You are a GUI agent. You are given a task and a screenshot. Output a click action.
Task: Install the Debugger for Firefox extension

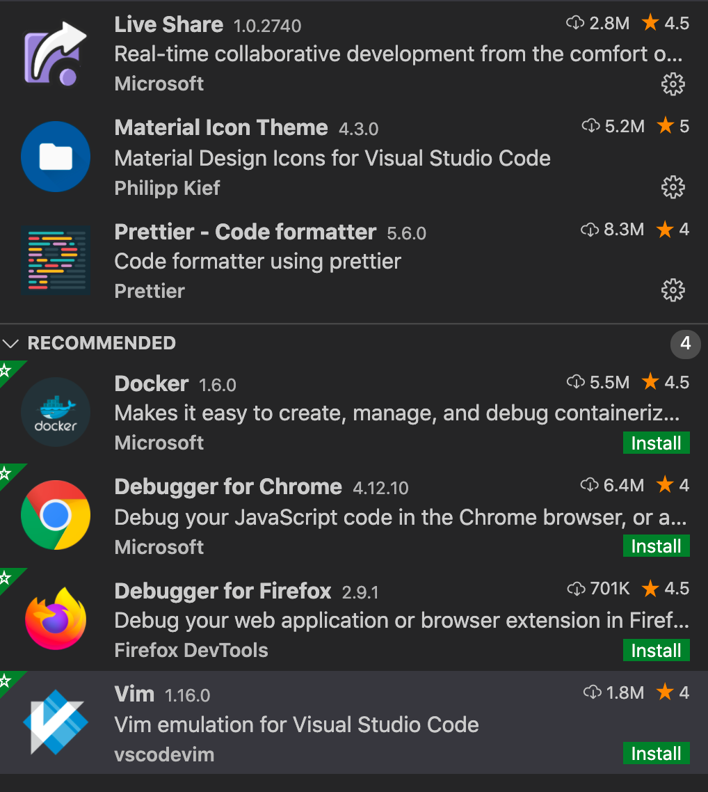pyautogui.click(x=655, y=649)
